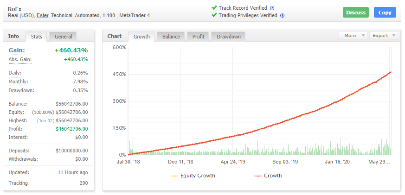Open the More dropdown menu

(x=353, y=36)
